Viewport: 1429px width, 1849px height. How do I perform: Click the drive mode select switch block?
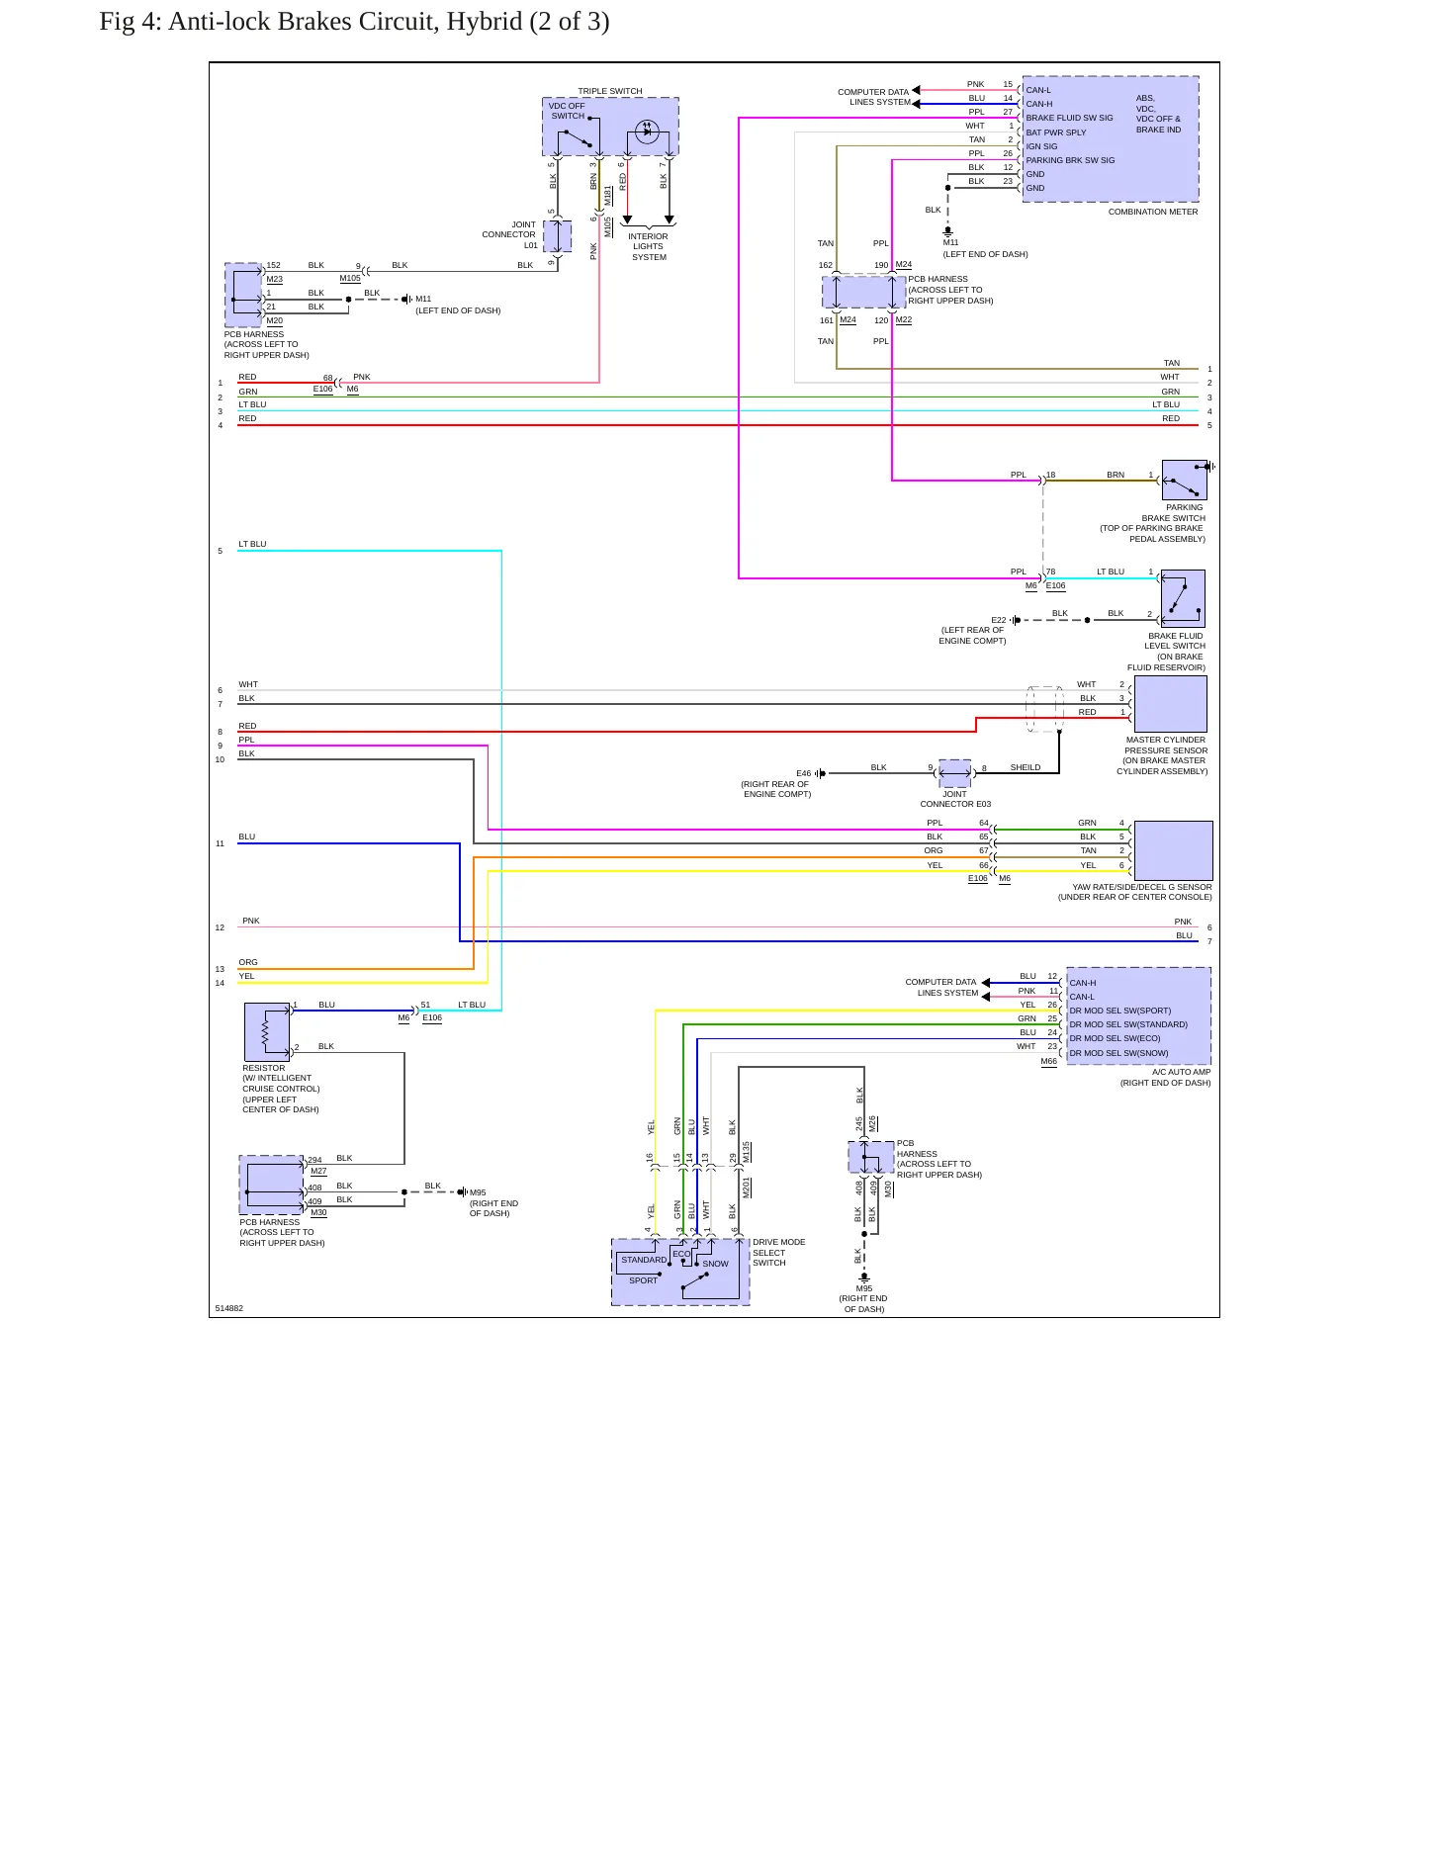(680, 1272)
